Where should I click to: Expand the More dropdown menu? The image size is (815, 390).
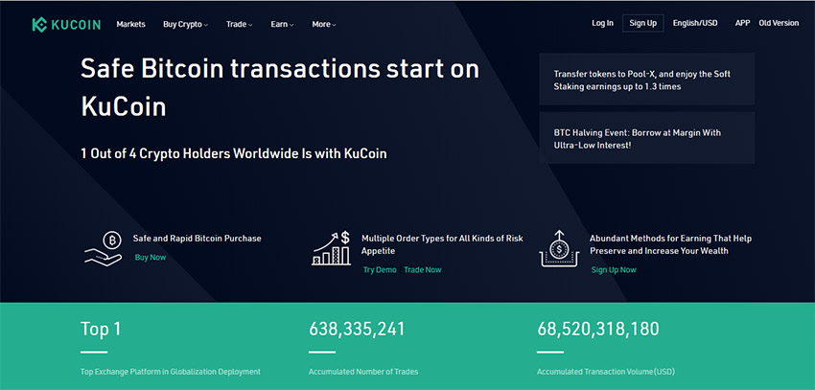pyautogui.click(x=324, y=24)
